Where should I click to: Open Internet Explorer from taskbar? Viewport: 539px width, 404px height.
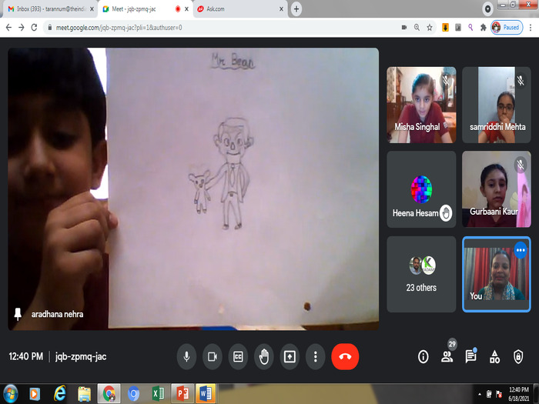coord(59,394)
